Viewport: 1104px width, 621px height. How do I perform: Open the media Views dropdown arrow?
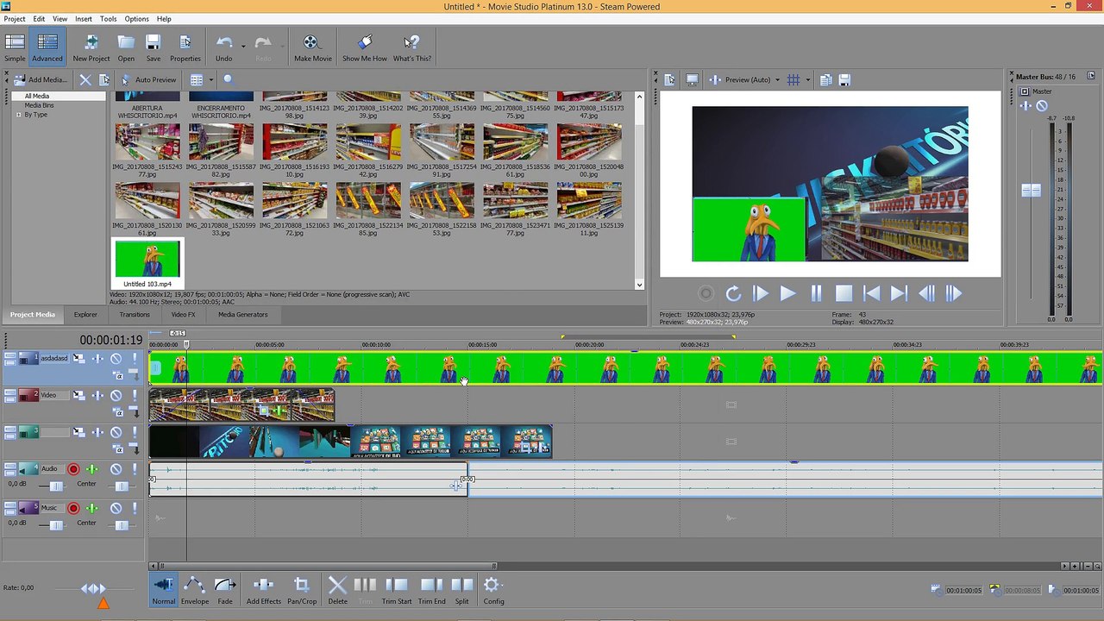click(x=210, y=79)
